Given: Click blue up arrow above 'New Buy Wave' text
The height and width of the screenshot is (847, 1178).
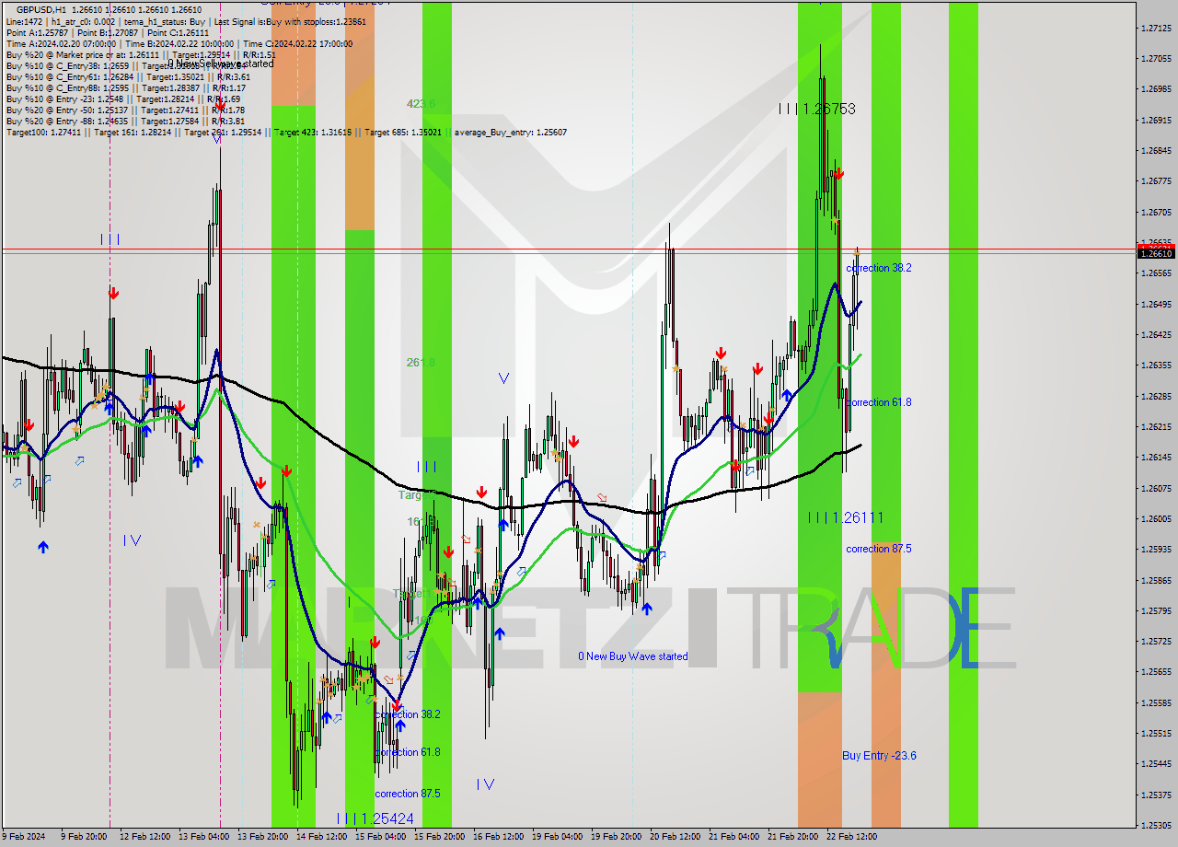Looking at the screenshot, I should point(647,609).
